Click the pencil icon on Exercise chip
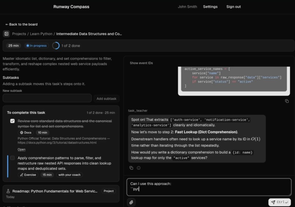The image size is (295, 207). click(22, 175)
